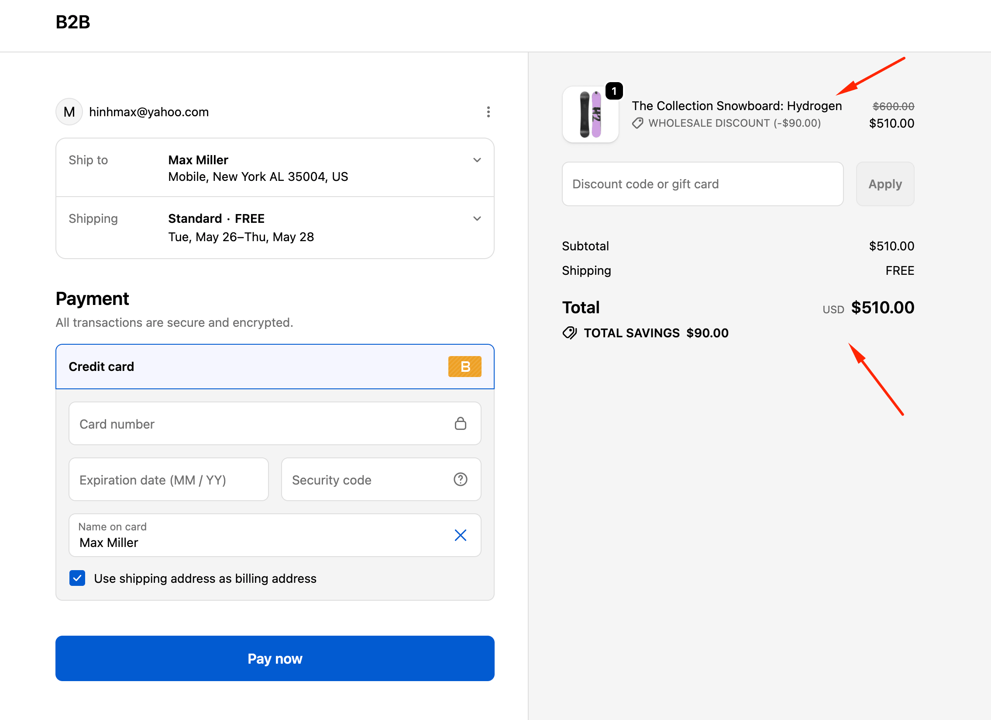
Task: Click the lock icon in Card number
Action: [460, 424]
